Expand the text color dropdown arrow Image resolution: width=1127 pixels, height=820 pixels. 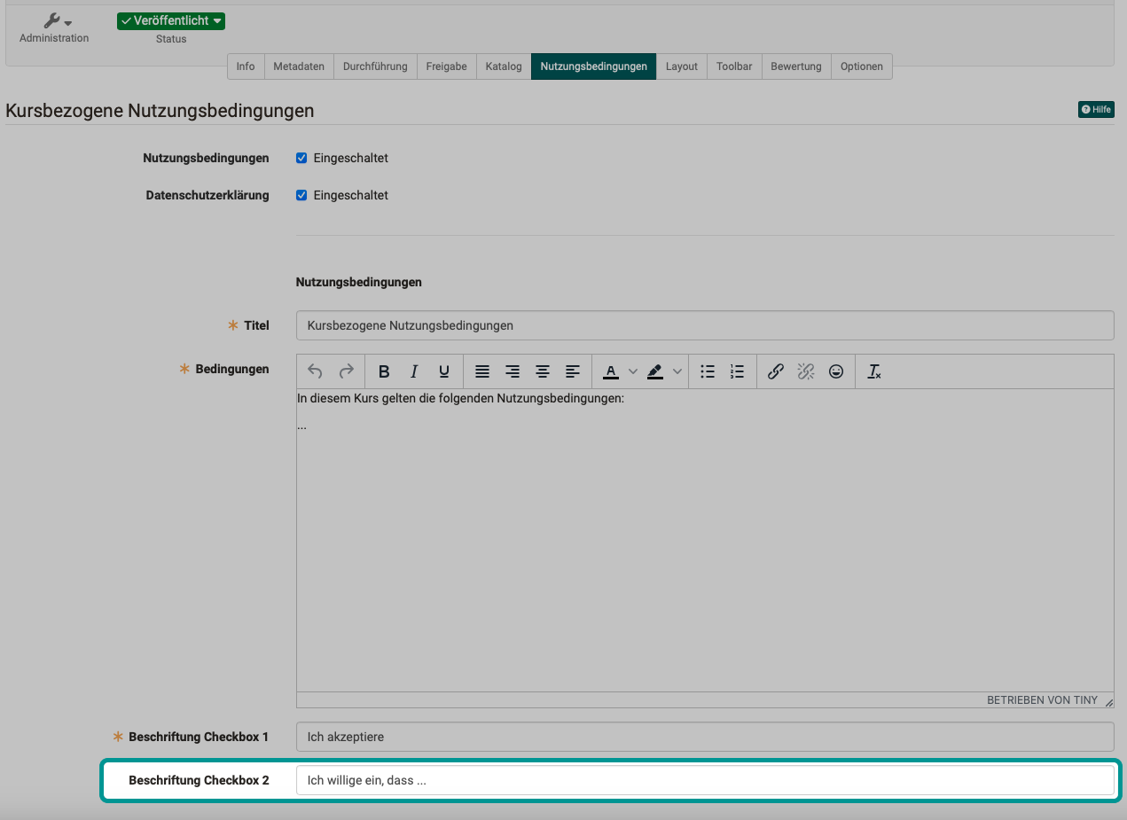(632, 371)
